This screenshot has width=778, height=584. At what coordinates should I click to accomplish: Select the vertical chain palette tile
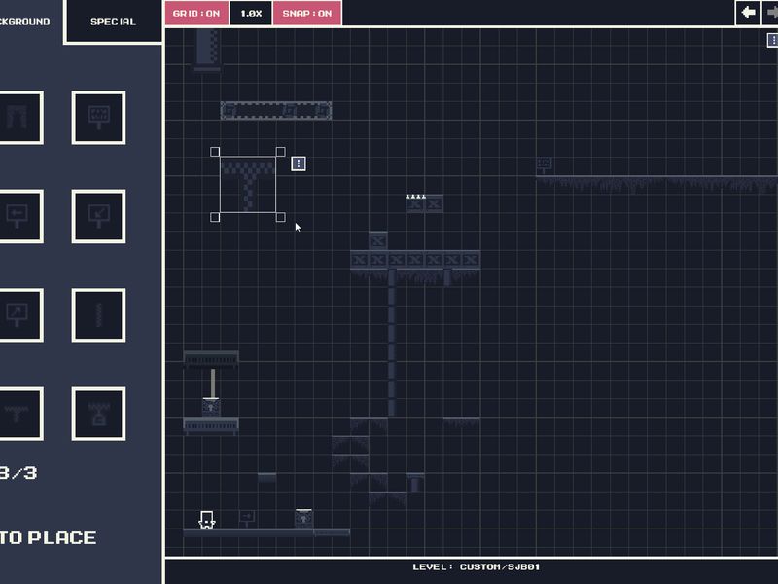99,315
